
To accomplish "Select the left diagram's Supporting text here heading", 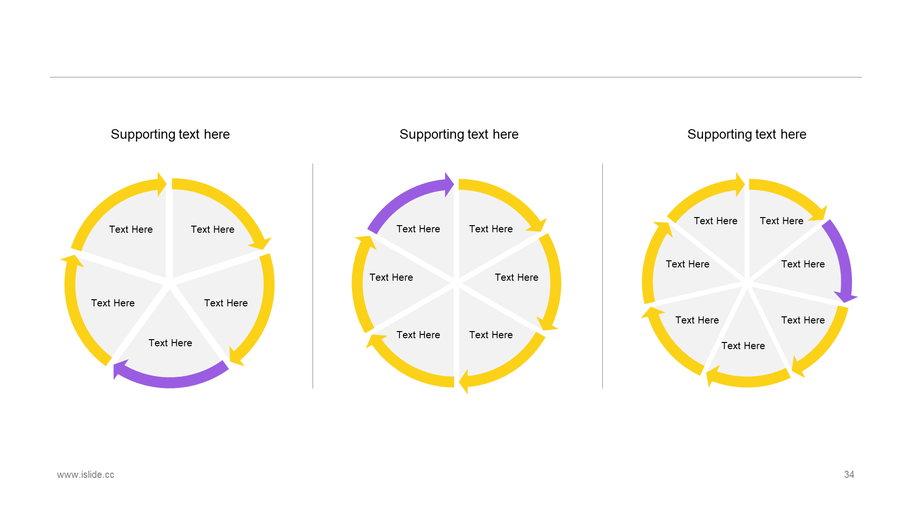I will pos(170,134).
